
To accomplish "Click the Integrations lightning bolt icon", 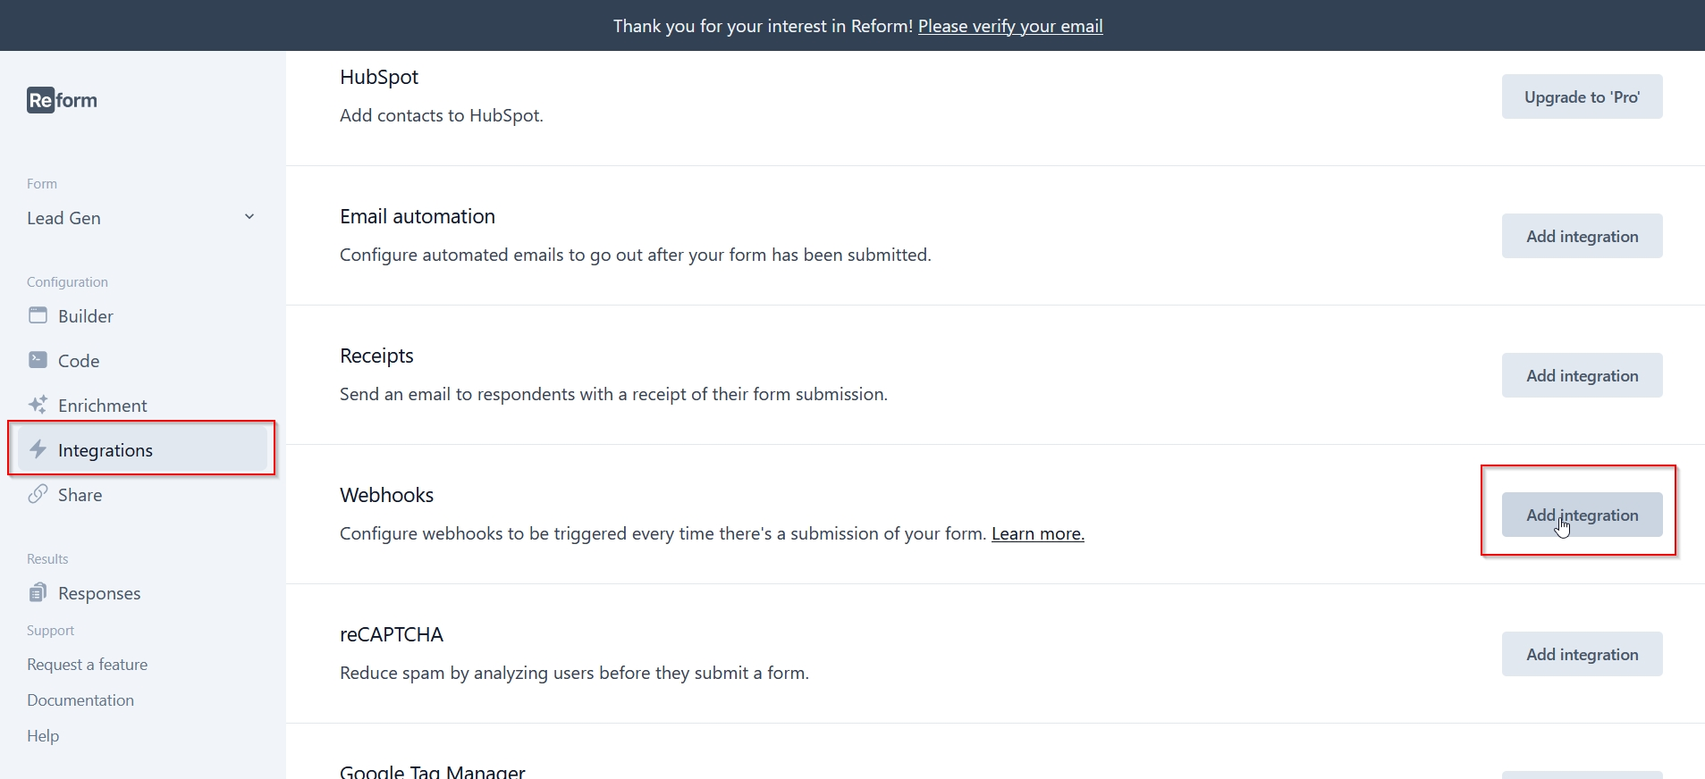I will (38, 449).
